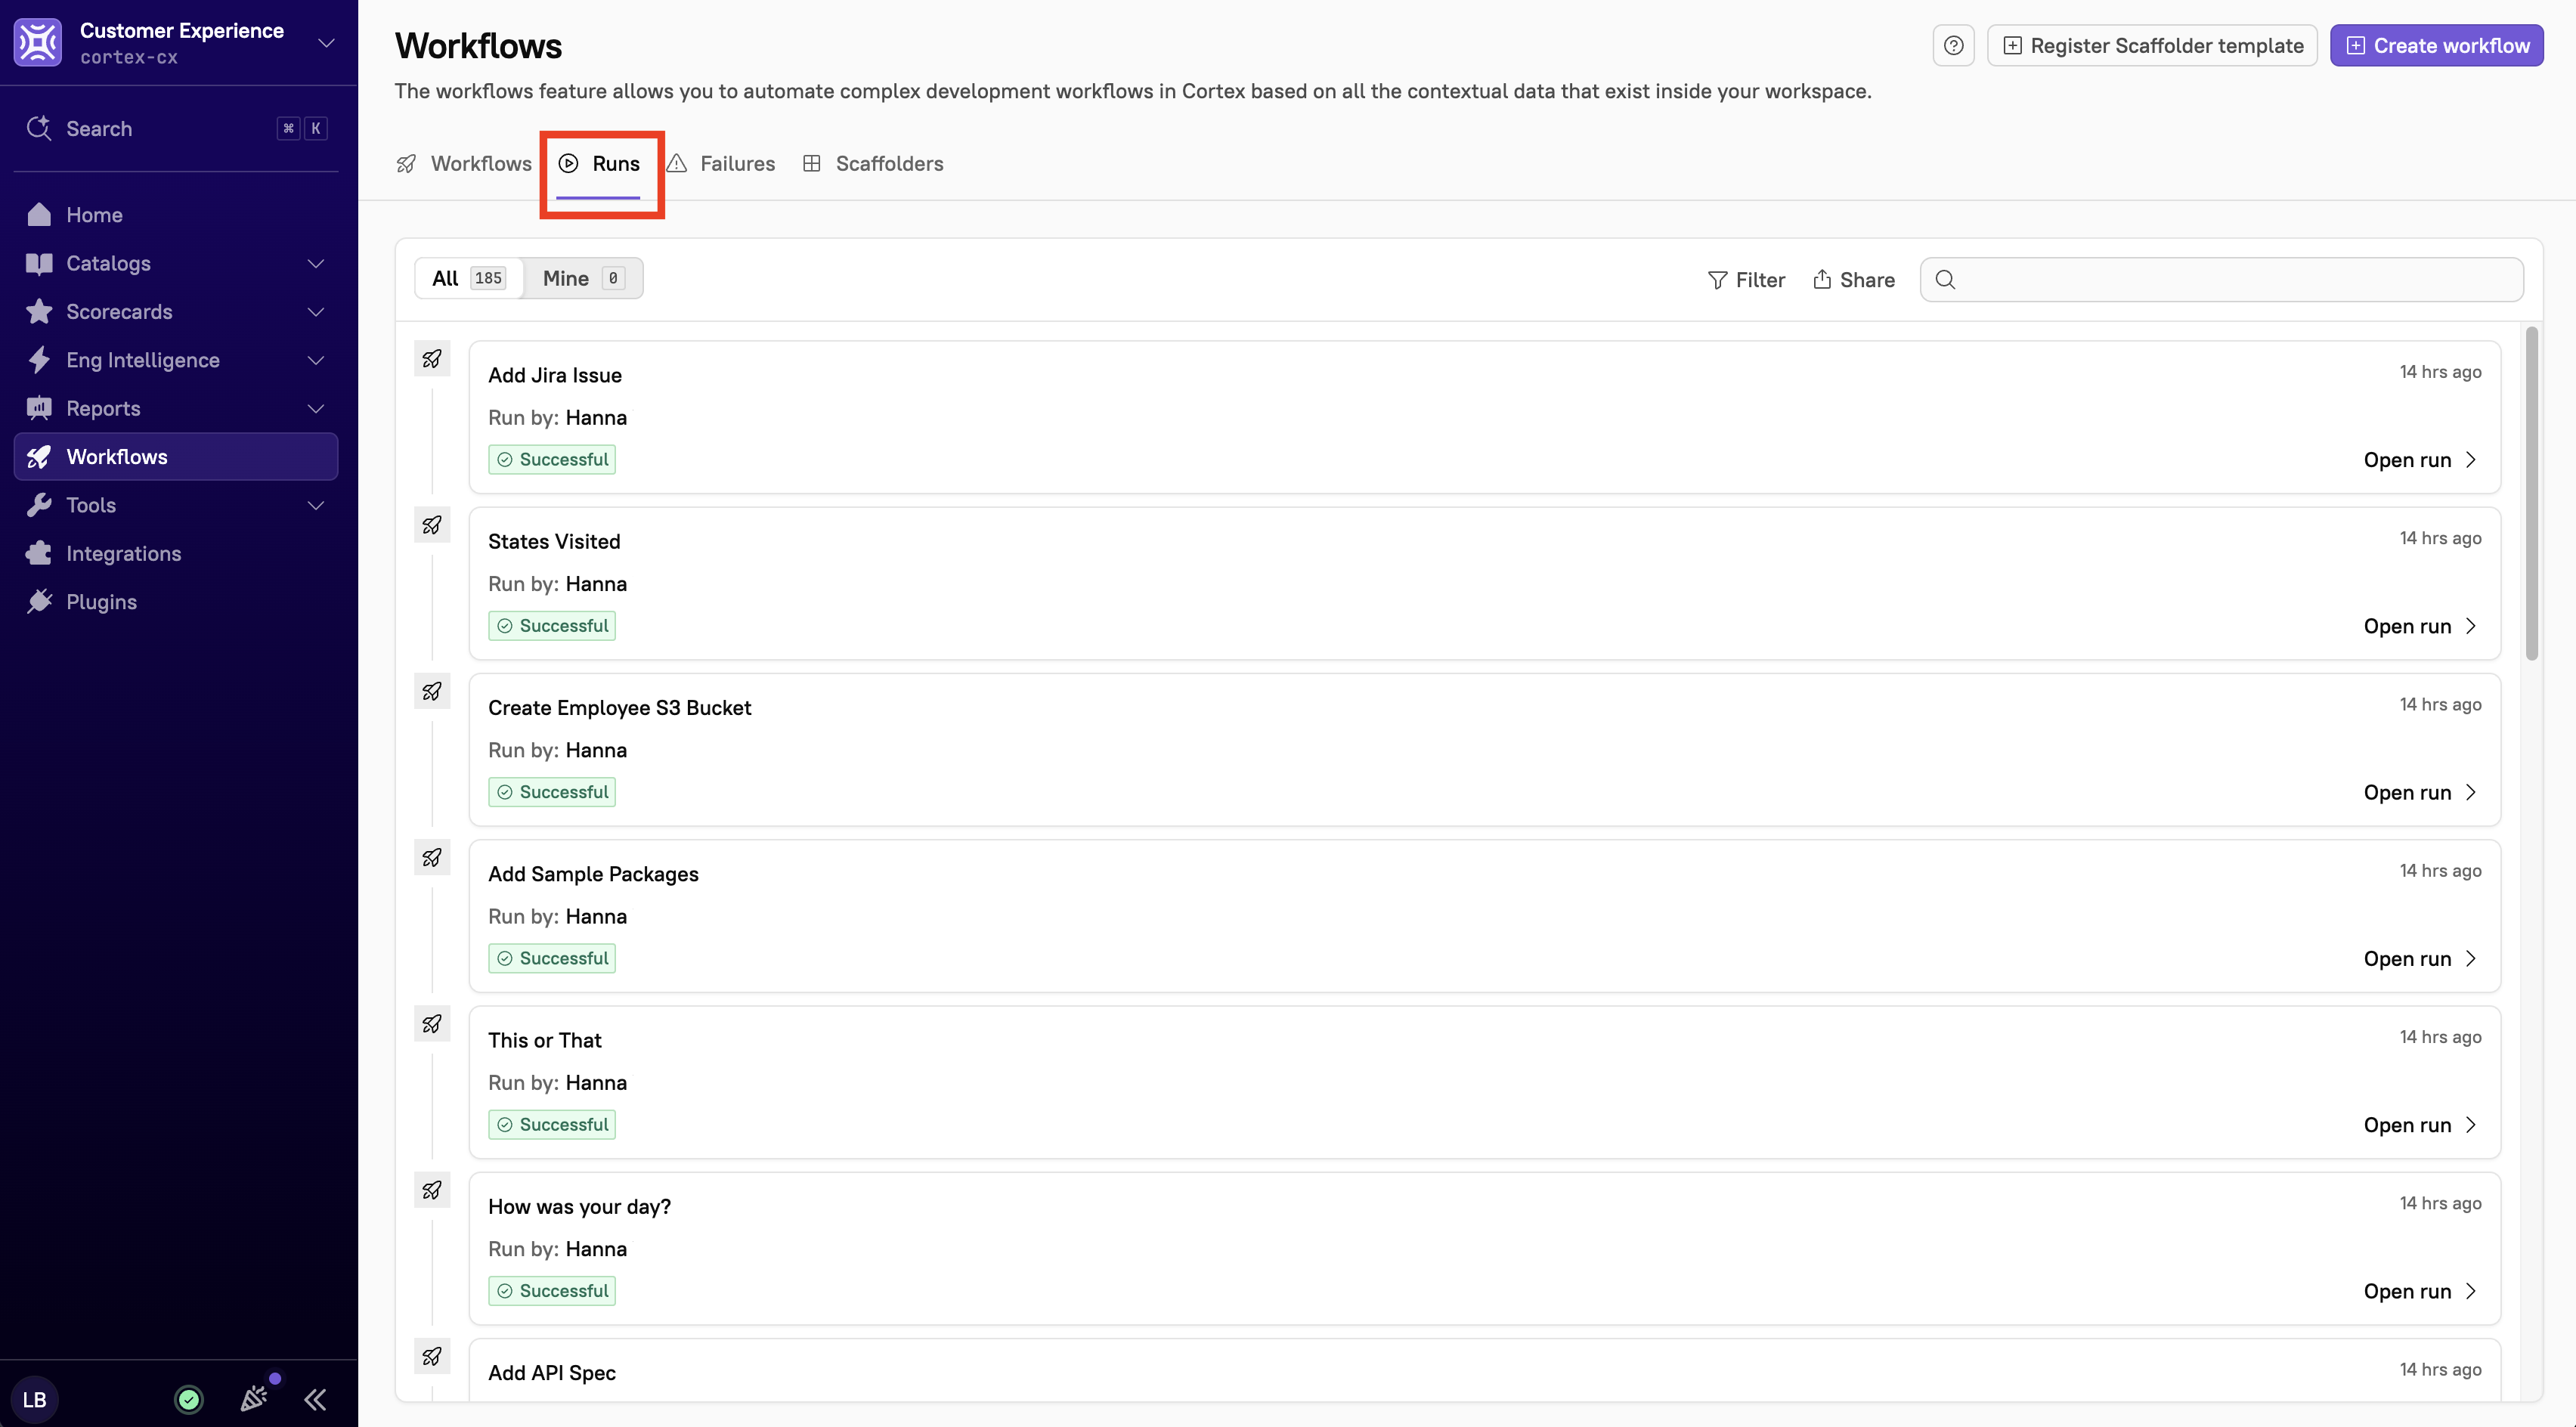Screen dimensions: 2576x1427
Task: Click Register Scaffolder template button
Action: pos(2152,45)
